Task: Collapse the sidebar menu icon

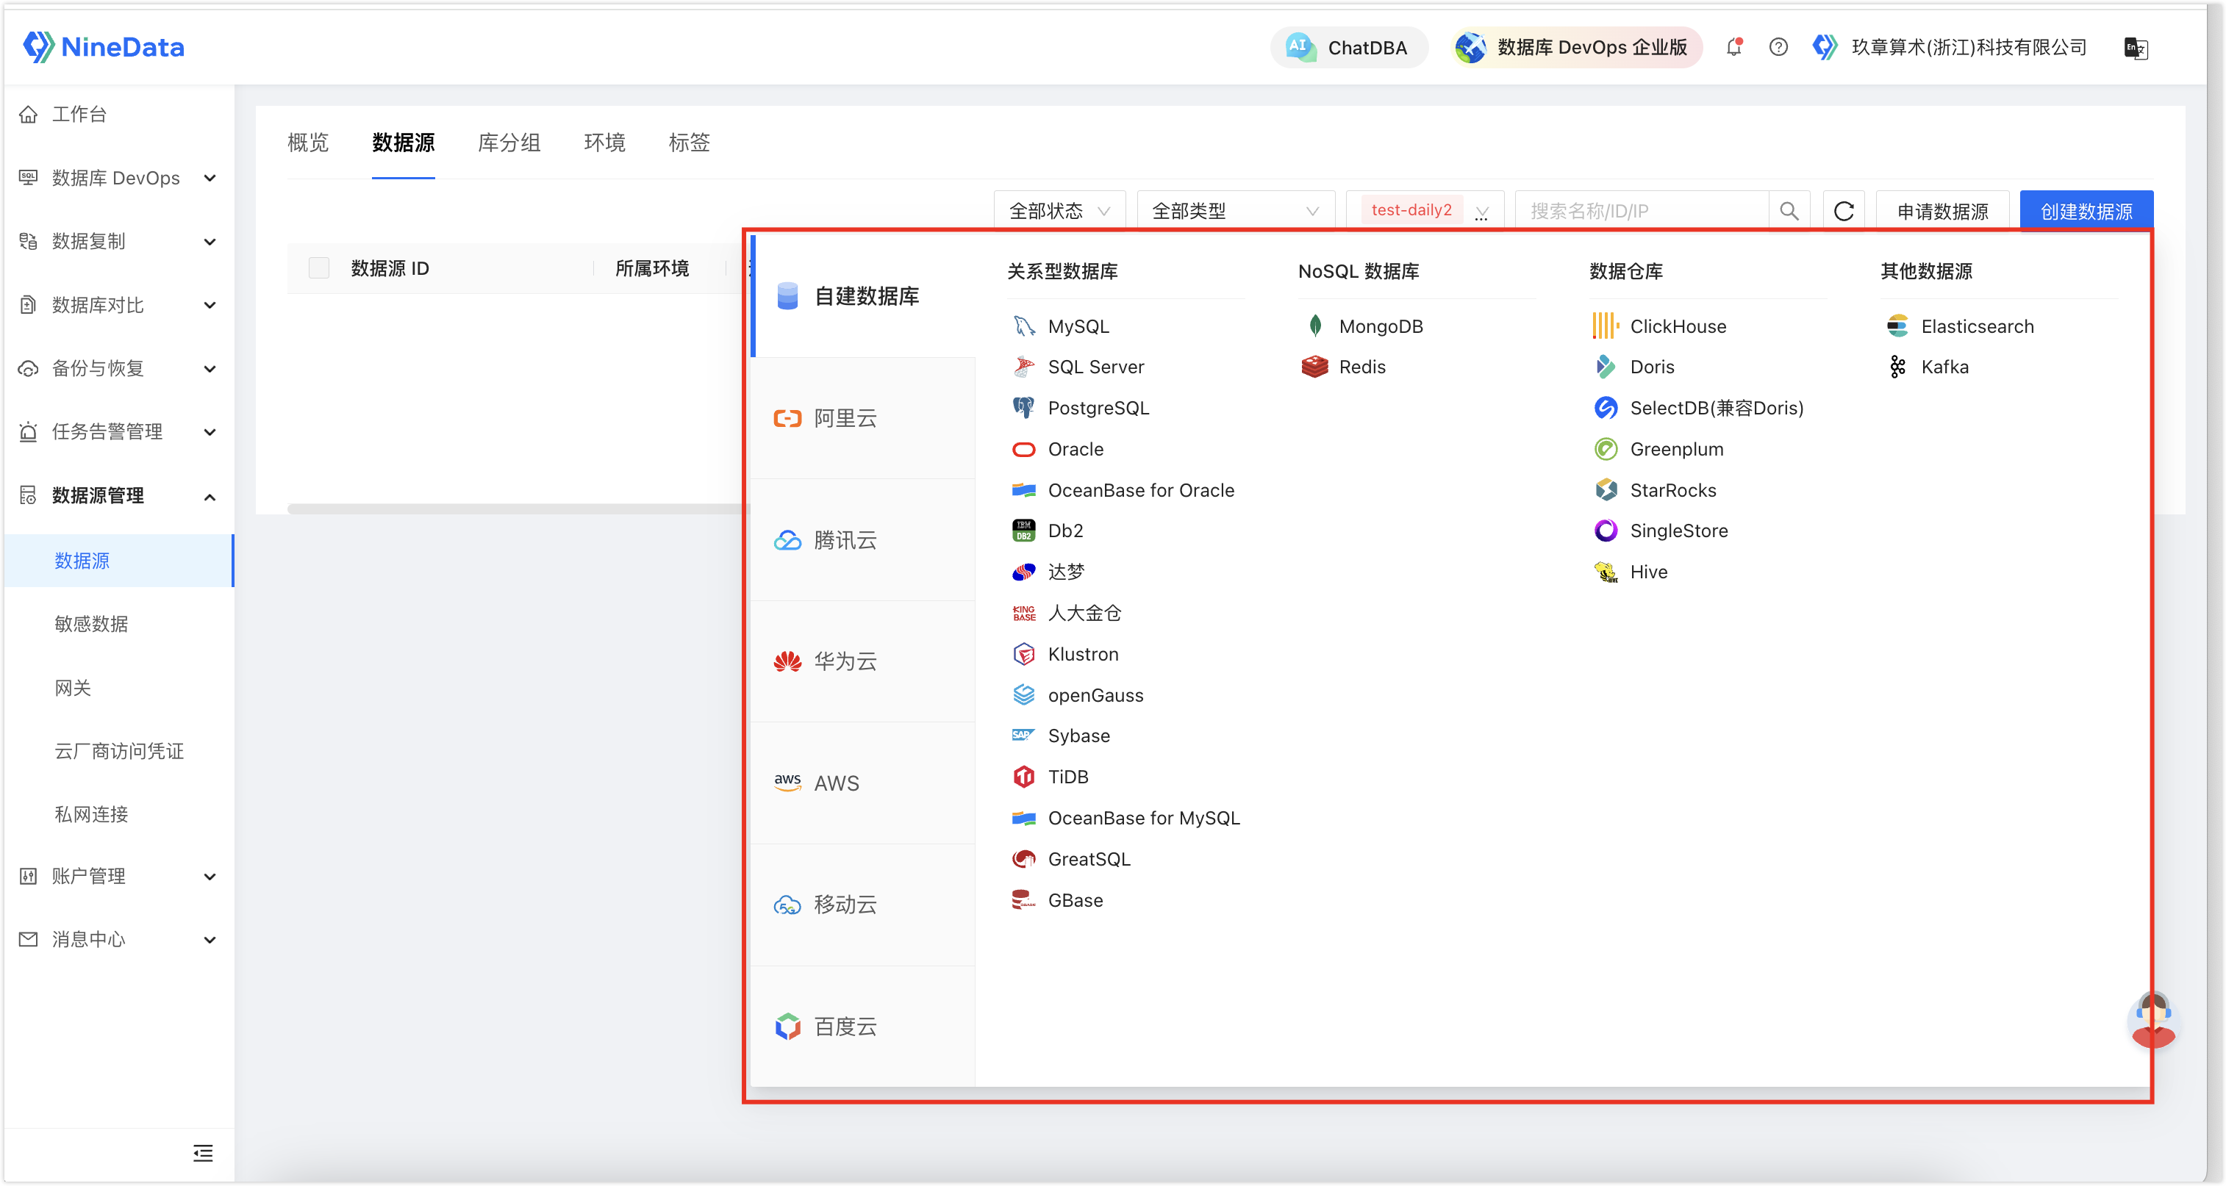Action: point(203,1152)
